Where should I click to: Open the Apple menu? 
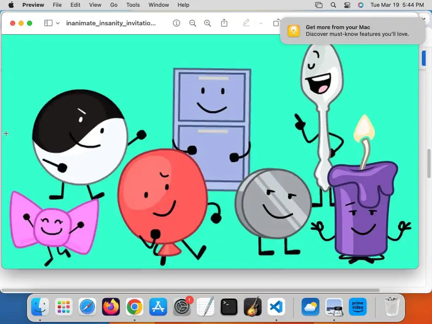pos(11,5)
